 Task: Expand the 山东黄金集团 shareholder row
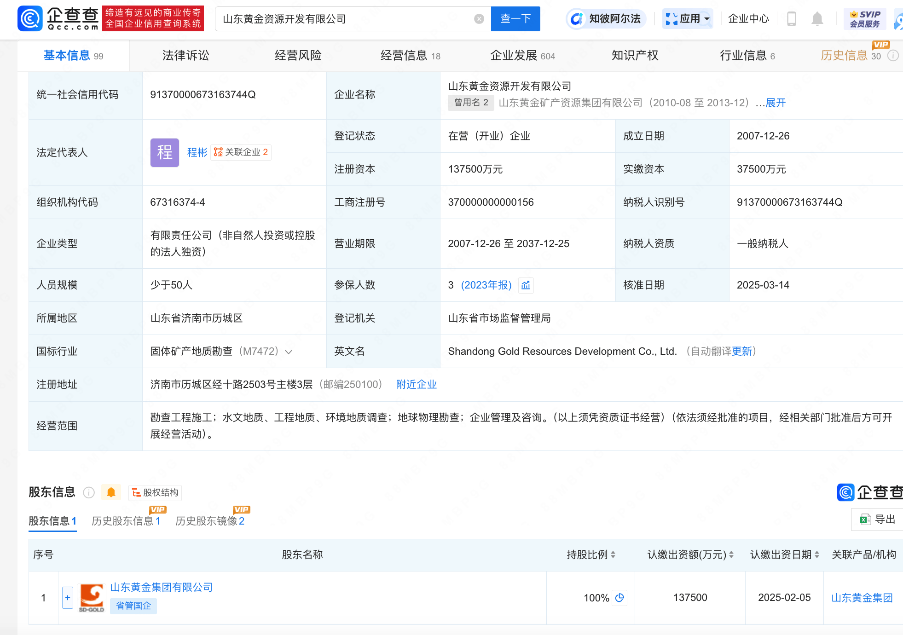68,598
